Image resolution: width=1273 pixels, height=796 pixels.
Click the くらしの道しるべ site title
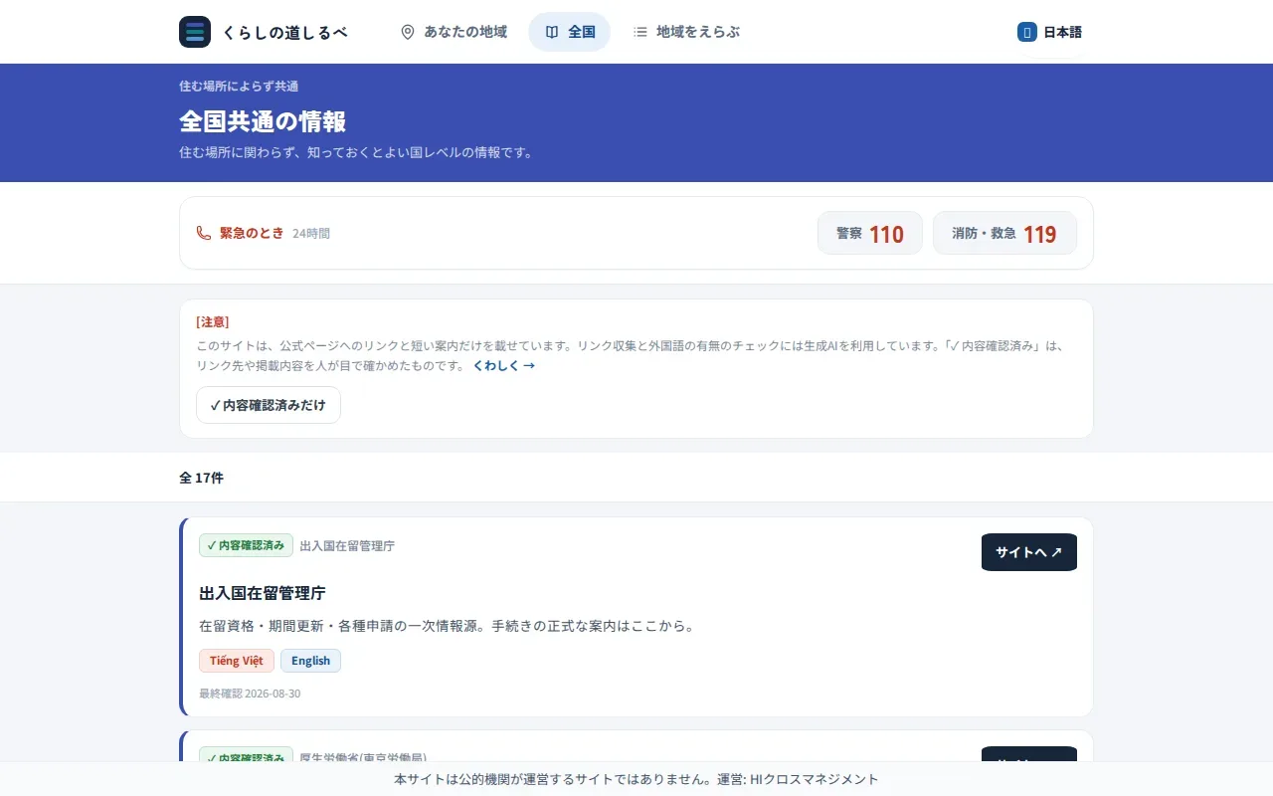[x=284, y=32]
